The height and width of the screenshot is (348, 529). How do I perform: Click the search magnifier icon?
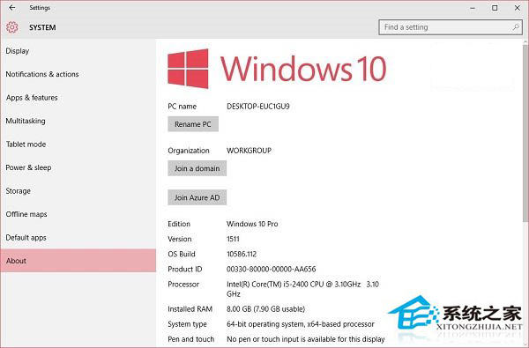pyautogui.click(x=516, y=27)
